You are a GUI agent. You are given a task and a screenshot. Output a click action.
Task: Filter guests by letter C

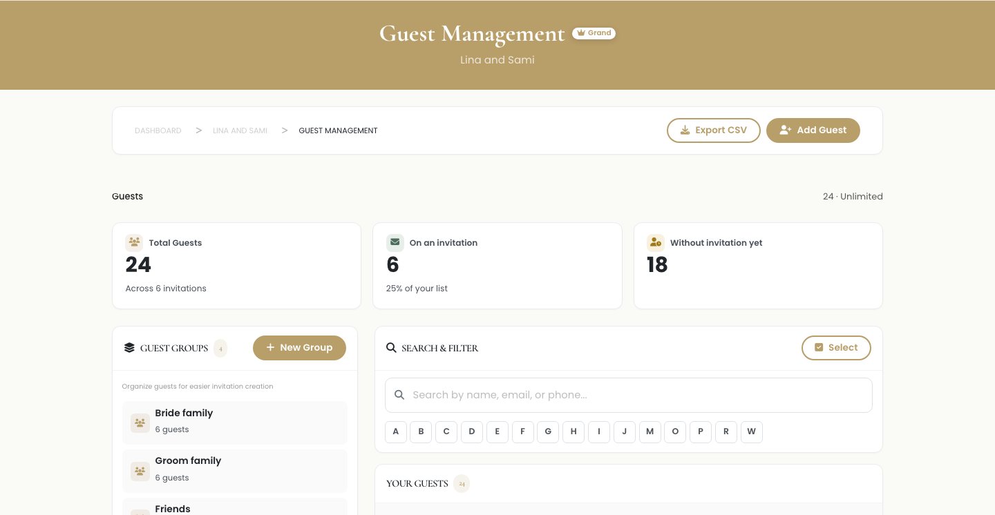click(x=446, y=431)
